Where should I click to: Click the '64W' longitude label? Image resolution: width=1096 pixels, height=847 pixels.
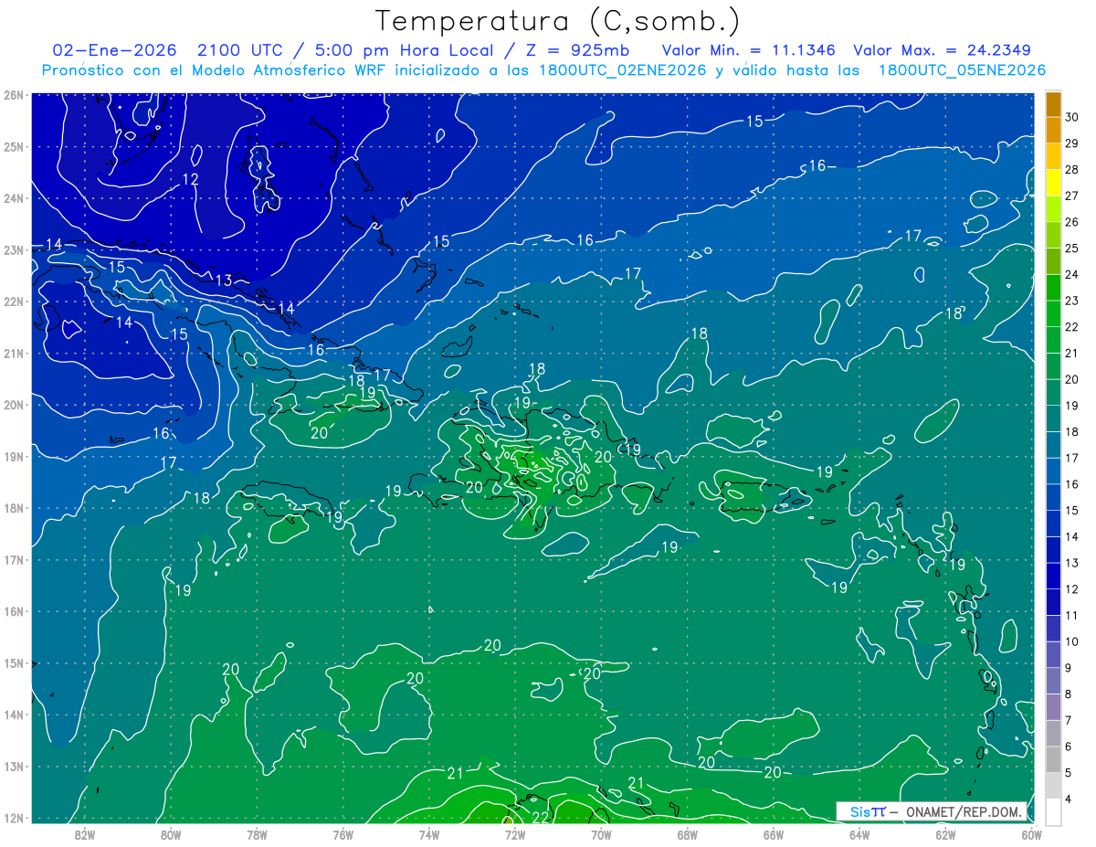tap(859, 834)
